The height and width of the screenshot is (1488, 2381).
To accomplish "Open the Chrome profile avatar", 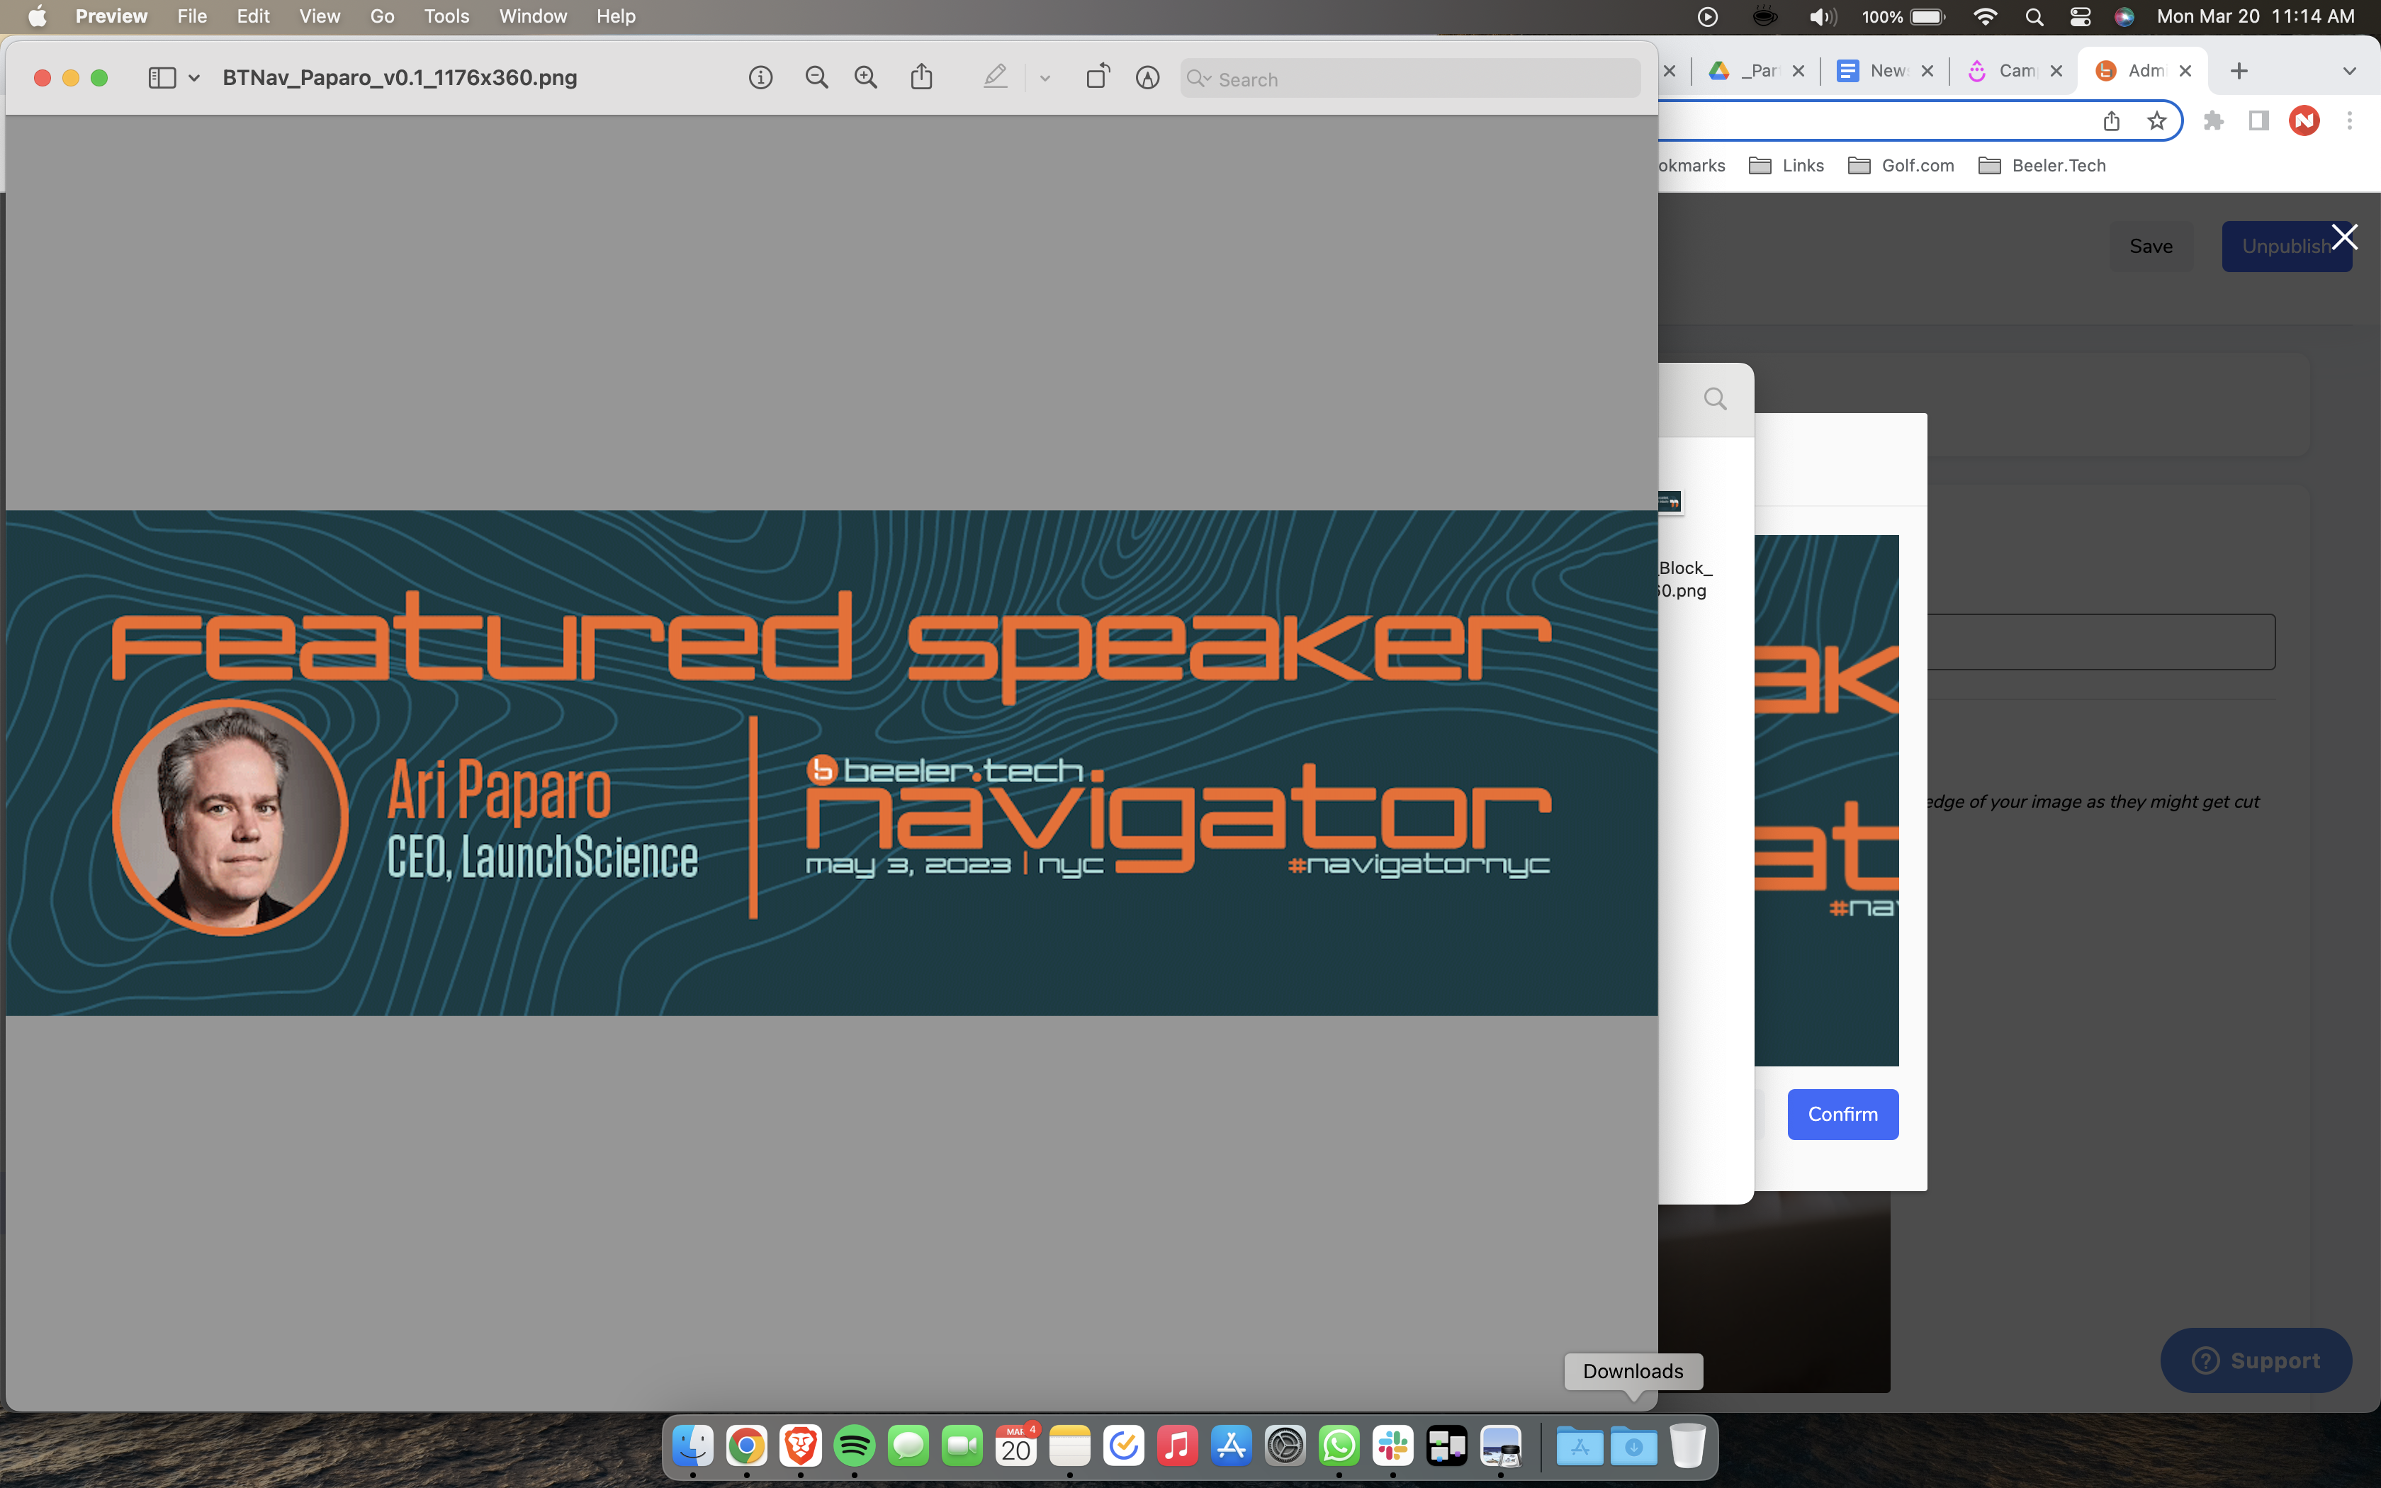I will click(x=2304, y=120).
